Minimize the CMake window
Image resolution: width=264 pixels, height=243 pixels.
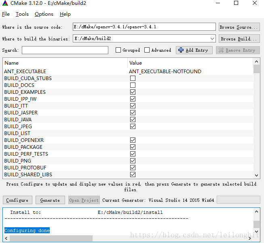click(x=218, y=3)
